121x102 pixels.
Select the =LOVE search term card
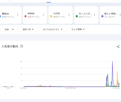point(60,15)
